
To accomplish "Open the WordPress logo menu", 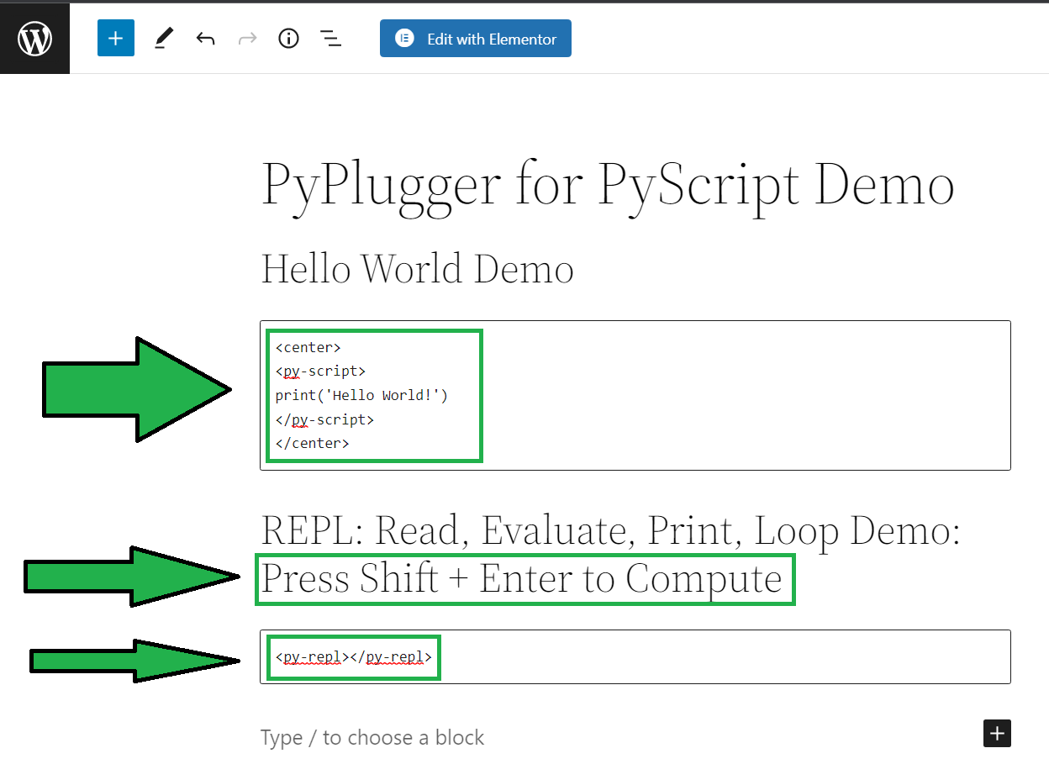I will (x=34, y=39).
